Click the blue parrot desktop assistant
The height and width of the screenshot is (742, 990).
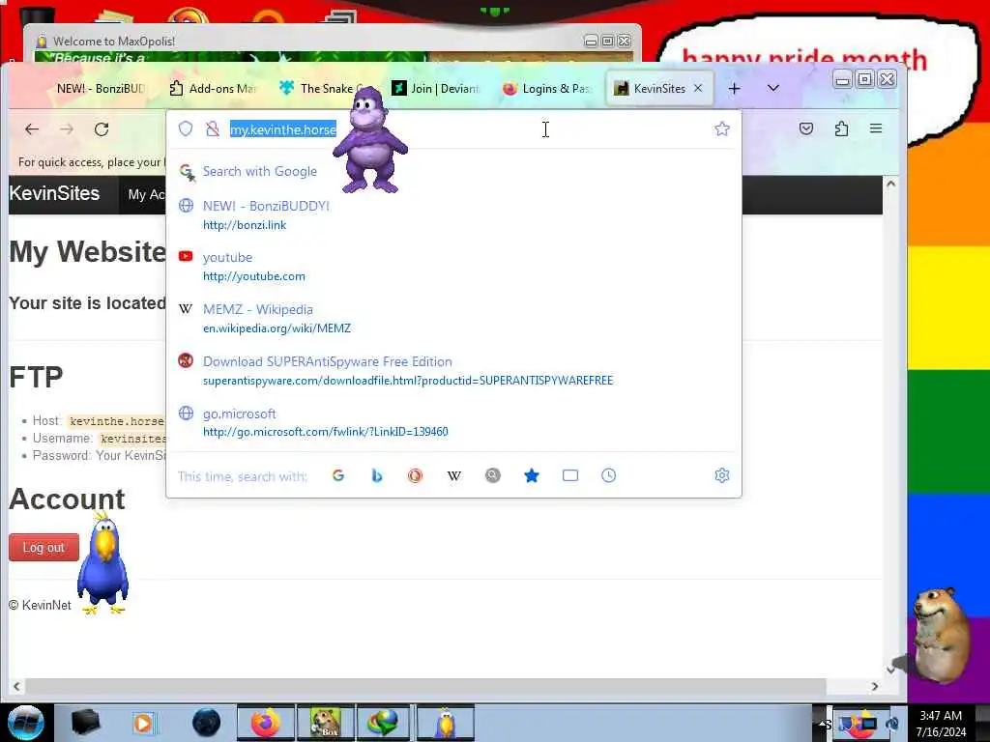tap(102, 564)
